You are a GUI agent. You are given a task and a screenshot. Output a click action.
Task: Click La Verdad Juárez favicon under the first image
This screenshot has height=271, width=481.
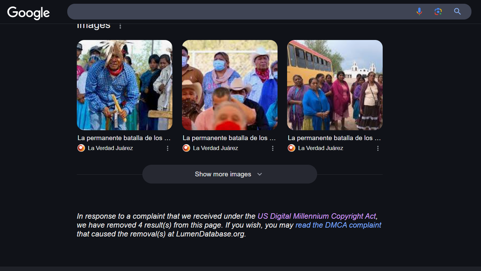pyautogui.click(x=81, y=148)
